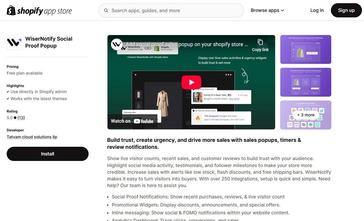The width and height of the screenshot is (364, 221).
Task: Click the search magnifier icon
Action: pyautogui.click(x=106, y=10)
